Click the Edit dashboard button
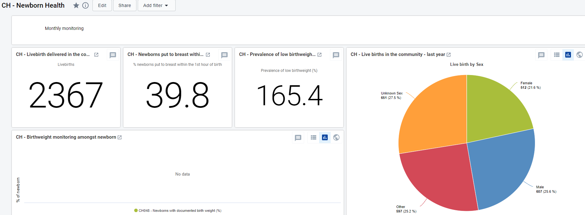Viewport: 585px width, 215px height. 102,5
